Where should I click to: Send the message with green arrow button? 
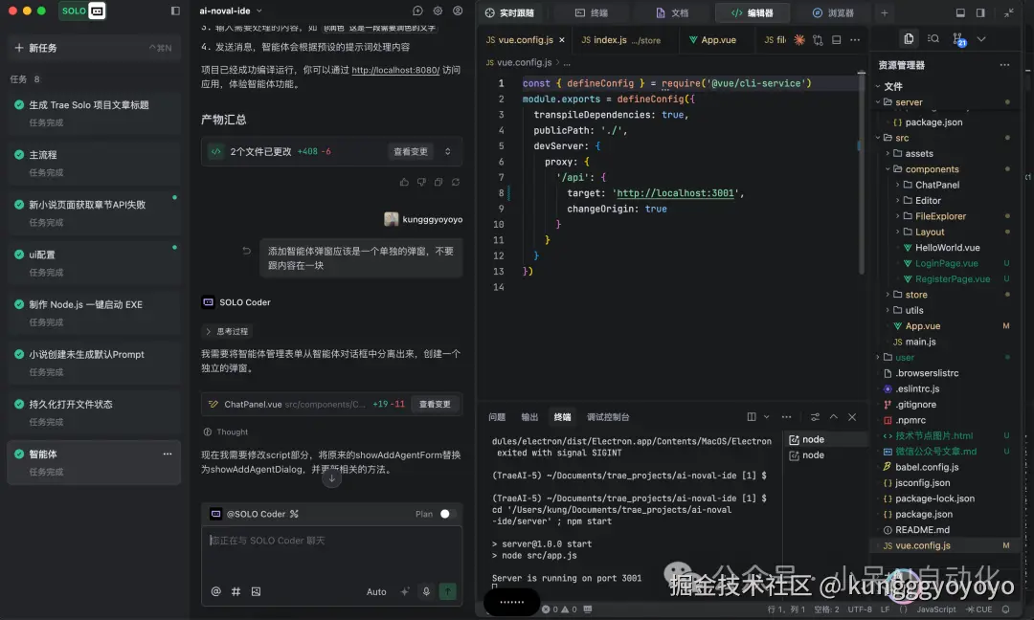[x=447, y=591]
